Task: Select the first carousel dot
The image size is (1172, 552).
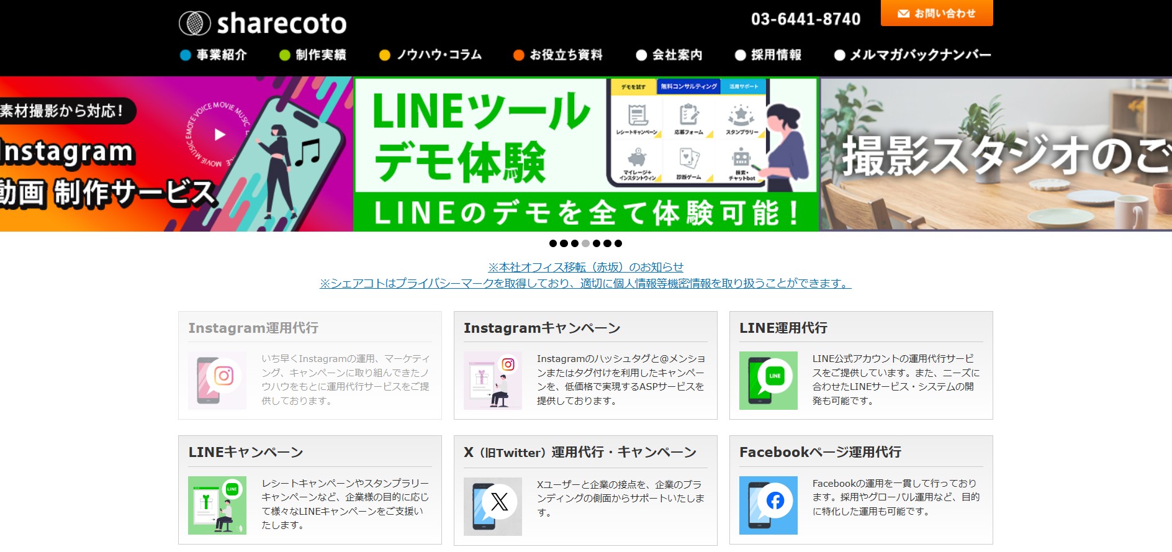Action: [553, 243]
